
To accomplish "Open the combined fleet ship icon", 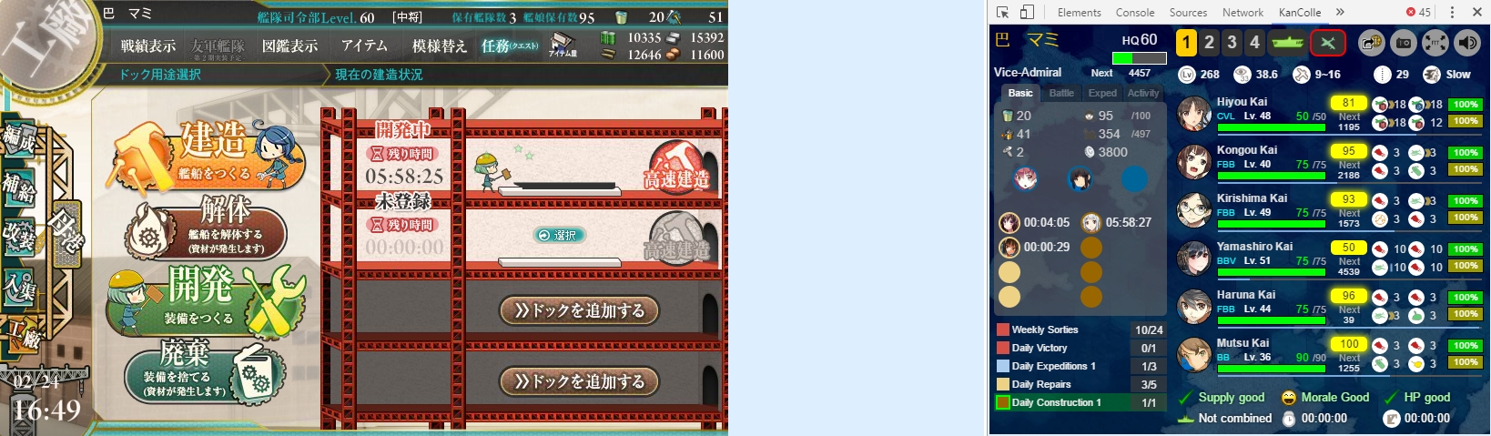I will (1287, 42).
